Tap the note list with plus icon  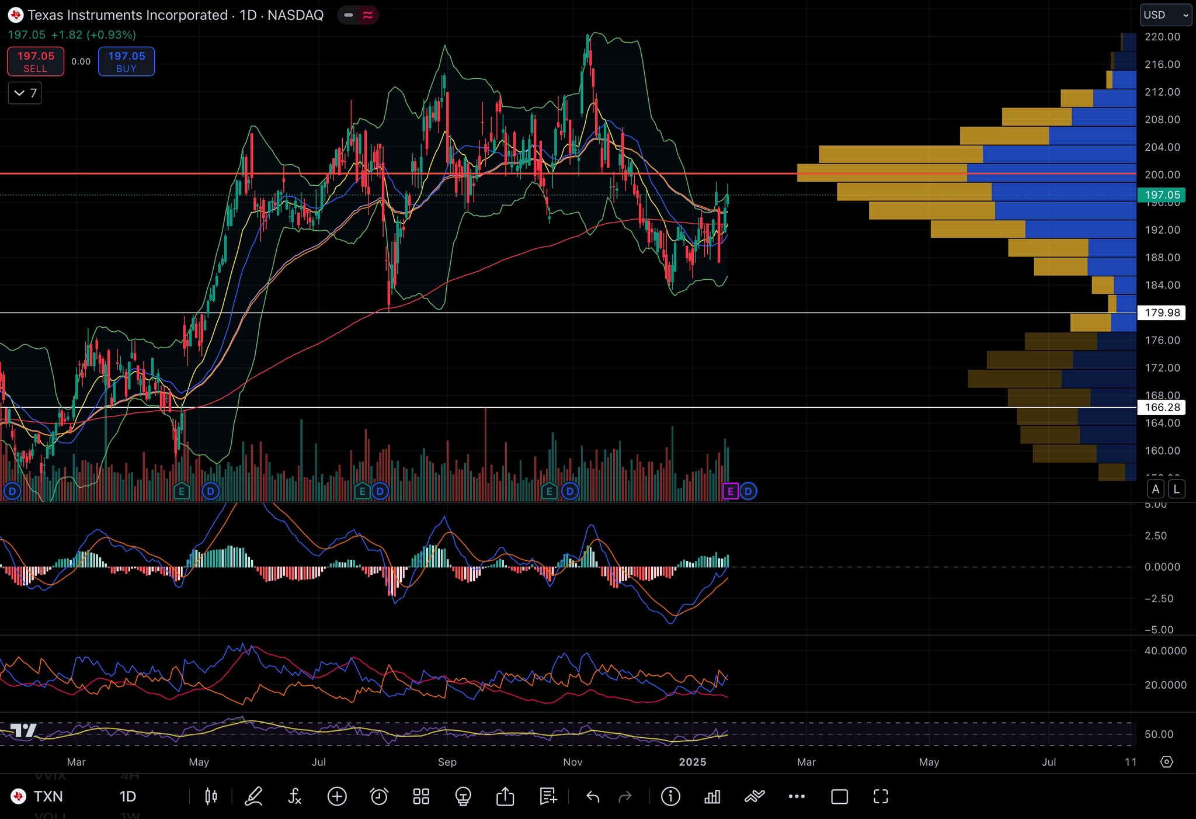pyautogui.click(x=548, y=796)
